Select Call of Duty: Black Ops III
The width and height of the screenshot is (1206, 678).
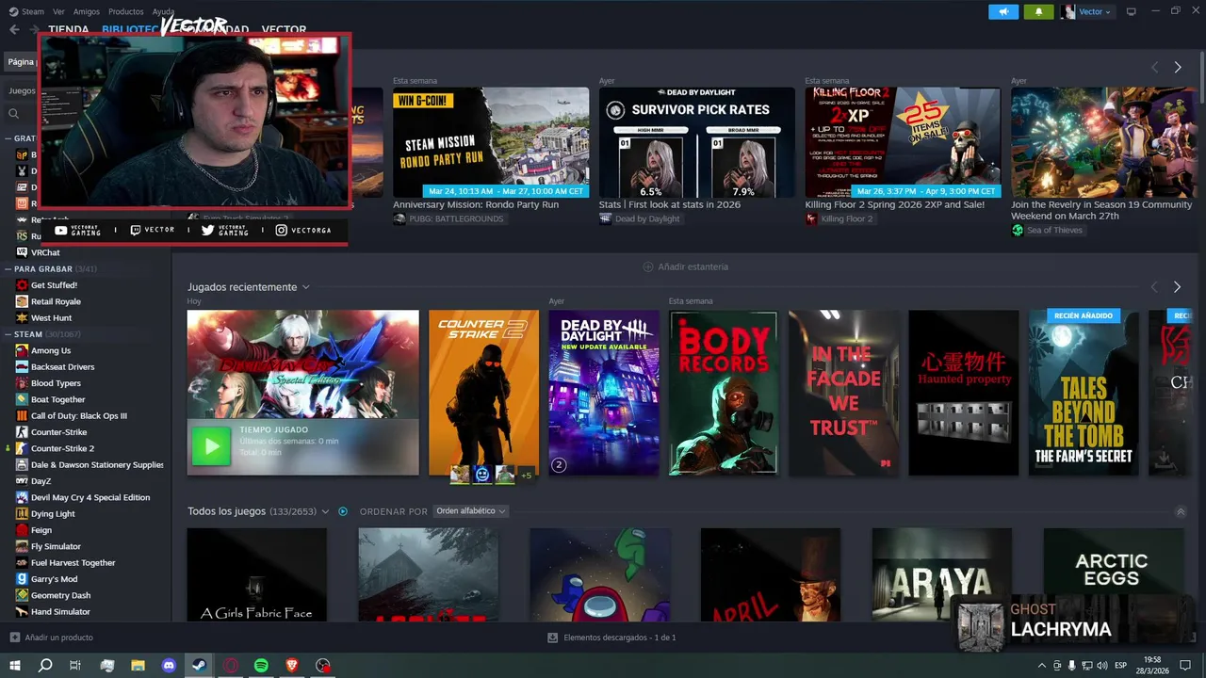point(79,415)
